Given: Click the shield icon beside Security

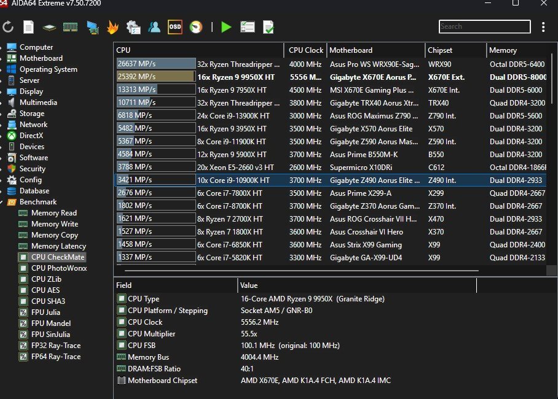Looking at the screenshot, I should 12,169.
